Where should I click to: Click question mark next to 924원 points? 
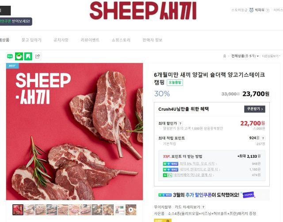point(263,138)
